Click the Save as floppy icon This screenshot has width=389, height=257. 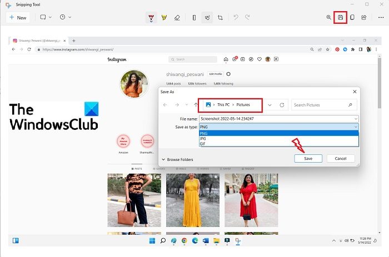[340, 17]
